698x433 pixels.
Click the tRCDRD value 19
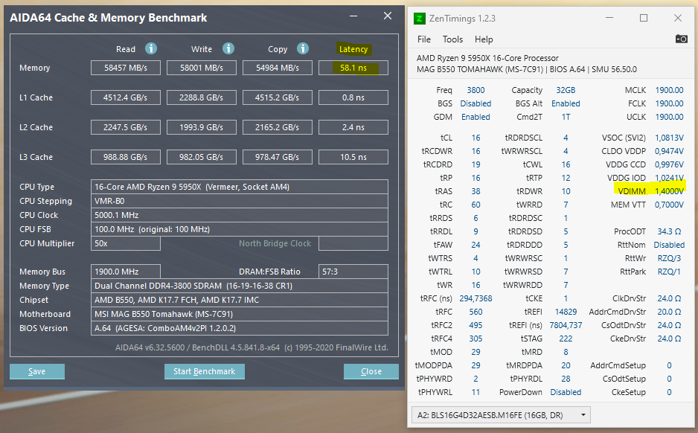coord(476,164)
